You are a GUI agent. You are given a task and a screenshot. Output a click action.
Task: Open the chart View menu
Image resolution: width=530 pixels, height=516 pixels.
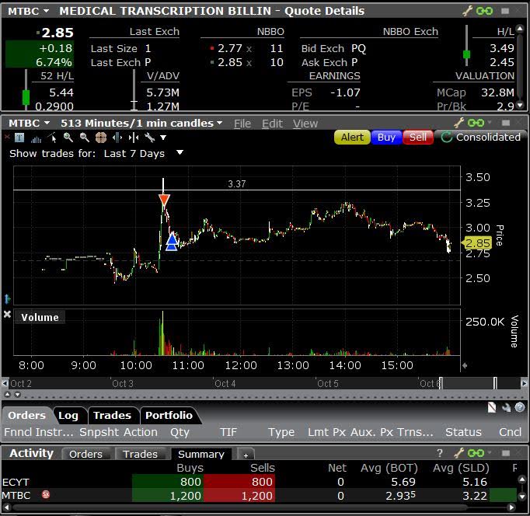pyautogui.click(x=305, y=124)
